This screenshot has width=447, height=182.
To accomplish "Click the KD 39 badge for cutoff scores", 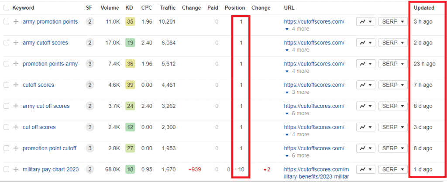I will [x=129, y=85].
